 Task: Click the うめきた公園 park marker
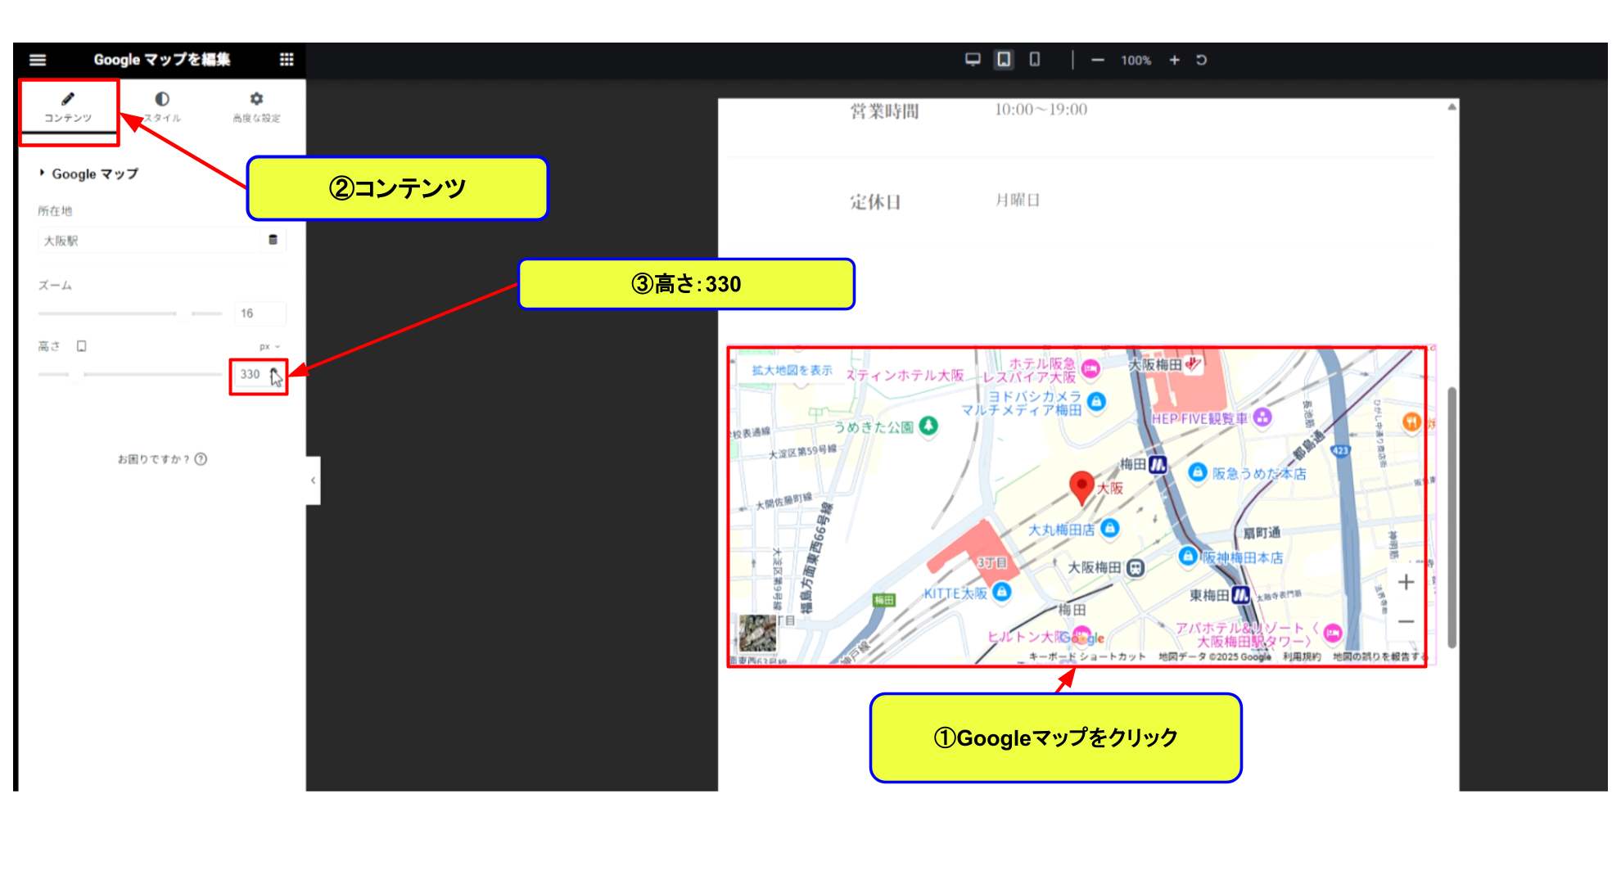(x=928, y=426)
